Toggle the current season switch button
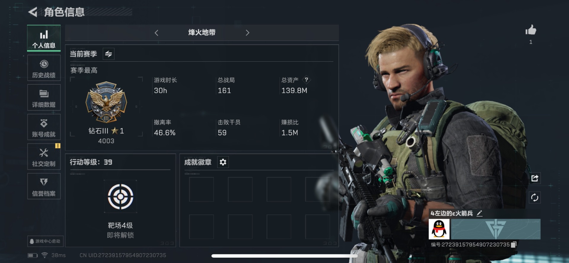 coord(109,54)
